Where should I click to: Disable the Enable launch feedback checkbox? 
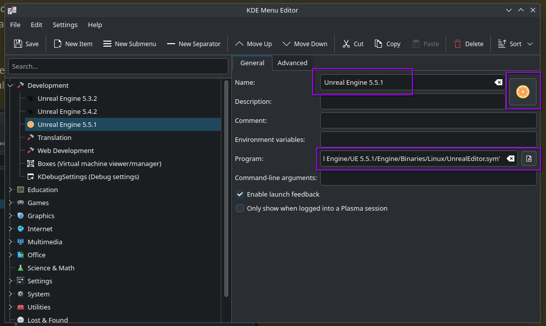point(240,194)
